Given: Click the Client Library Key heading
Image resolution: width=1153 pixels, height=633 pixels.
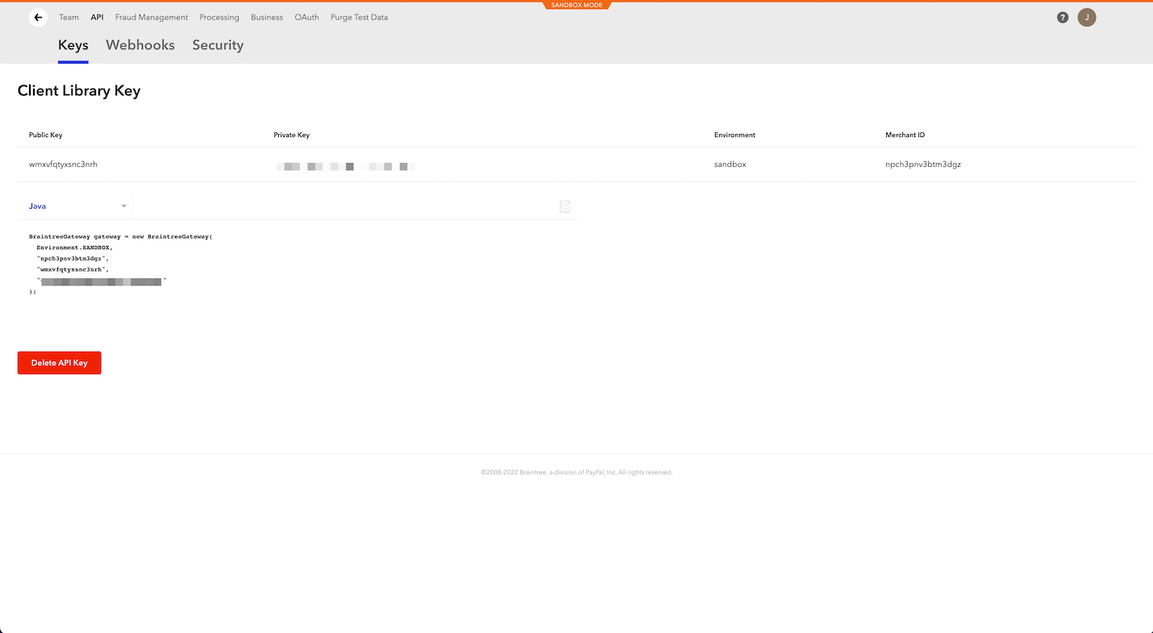Looking at the screenshot, I should tap(79, 91).
